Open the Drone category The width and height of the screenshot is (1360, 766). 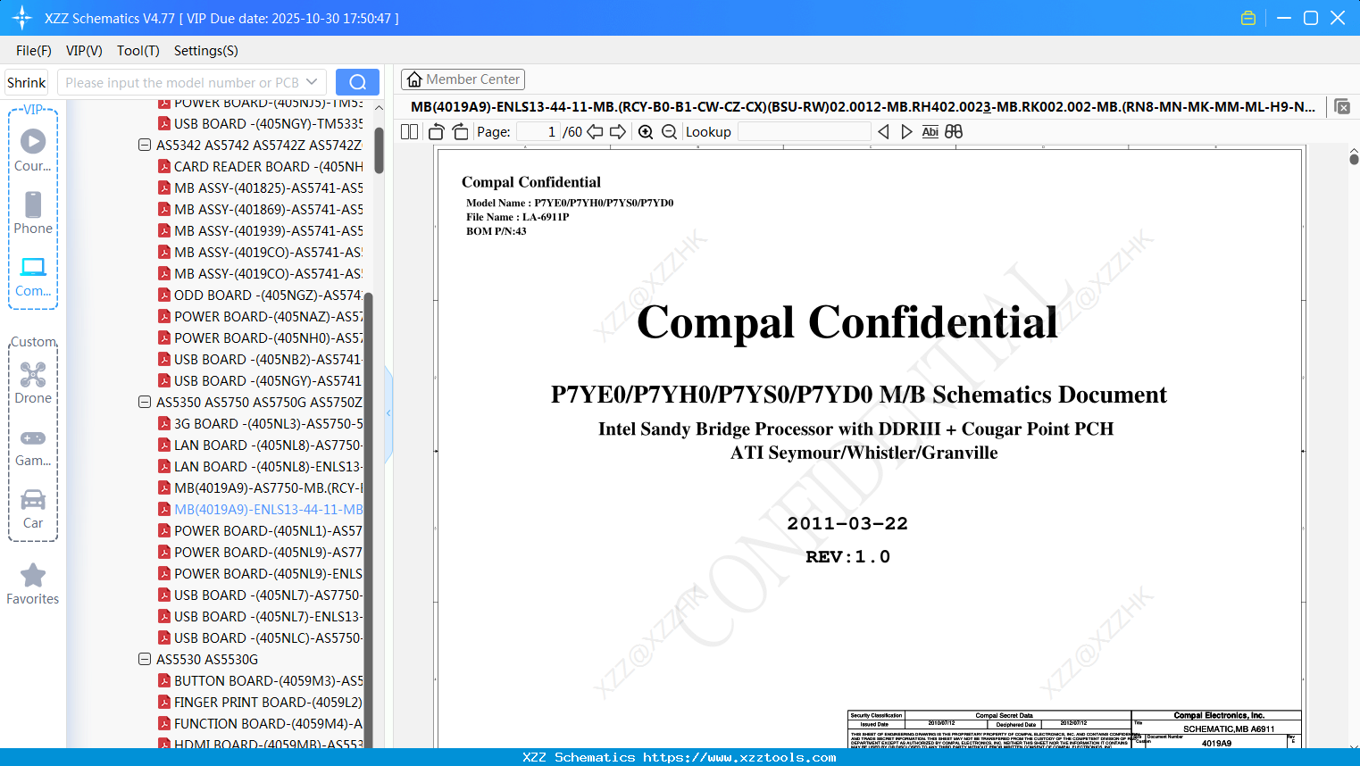click(33, 382)
